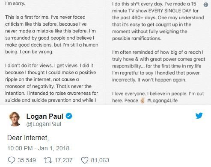Open the left apology screenshot image
The image size is (211, 167).
[52, 52]
